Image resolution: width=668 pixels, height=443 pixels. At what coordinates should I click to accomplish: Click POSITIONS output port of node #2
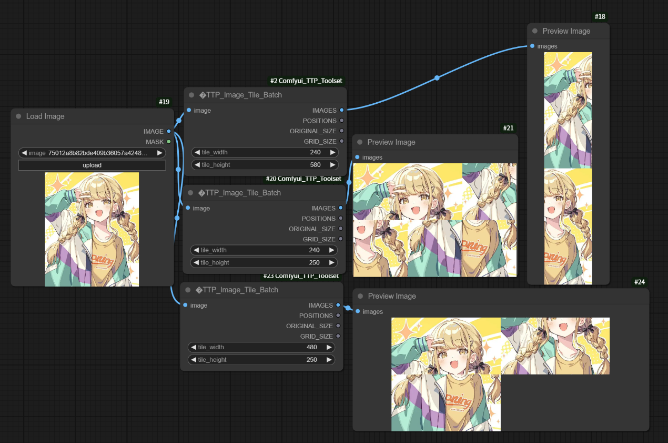342,121
